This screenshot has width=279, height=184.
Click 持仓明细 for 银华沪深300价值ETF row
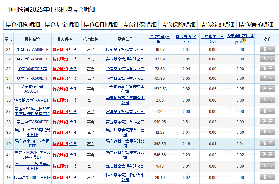coord(60,178)
